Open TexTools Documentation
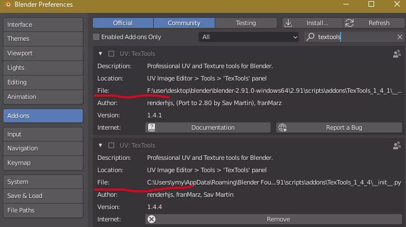 208,127
